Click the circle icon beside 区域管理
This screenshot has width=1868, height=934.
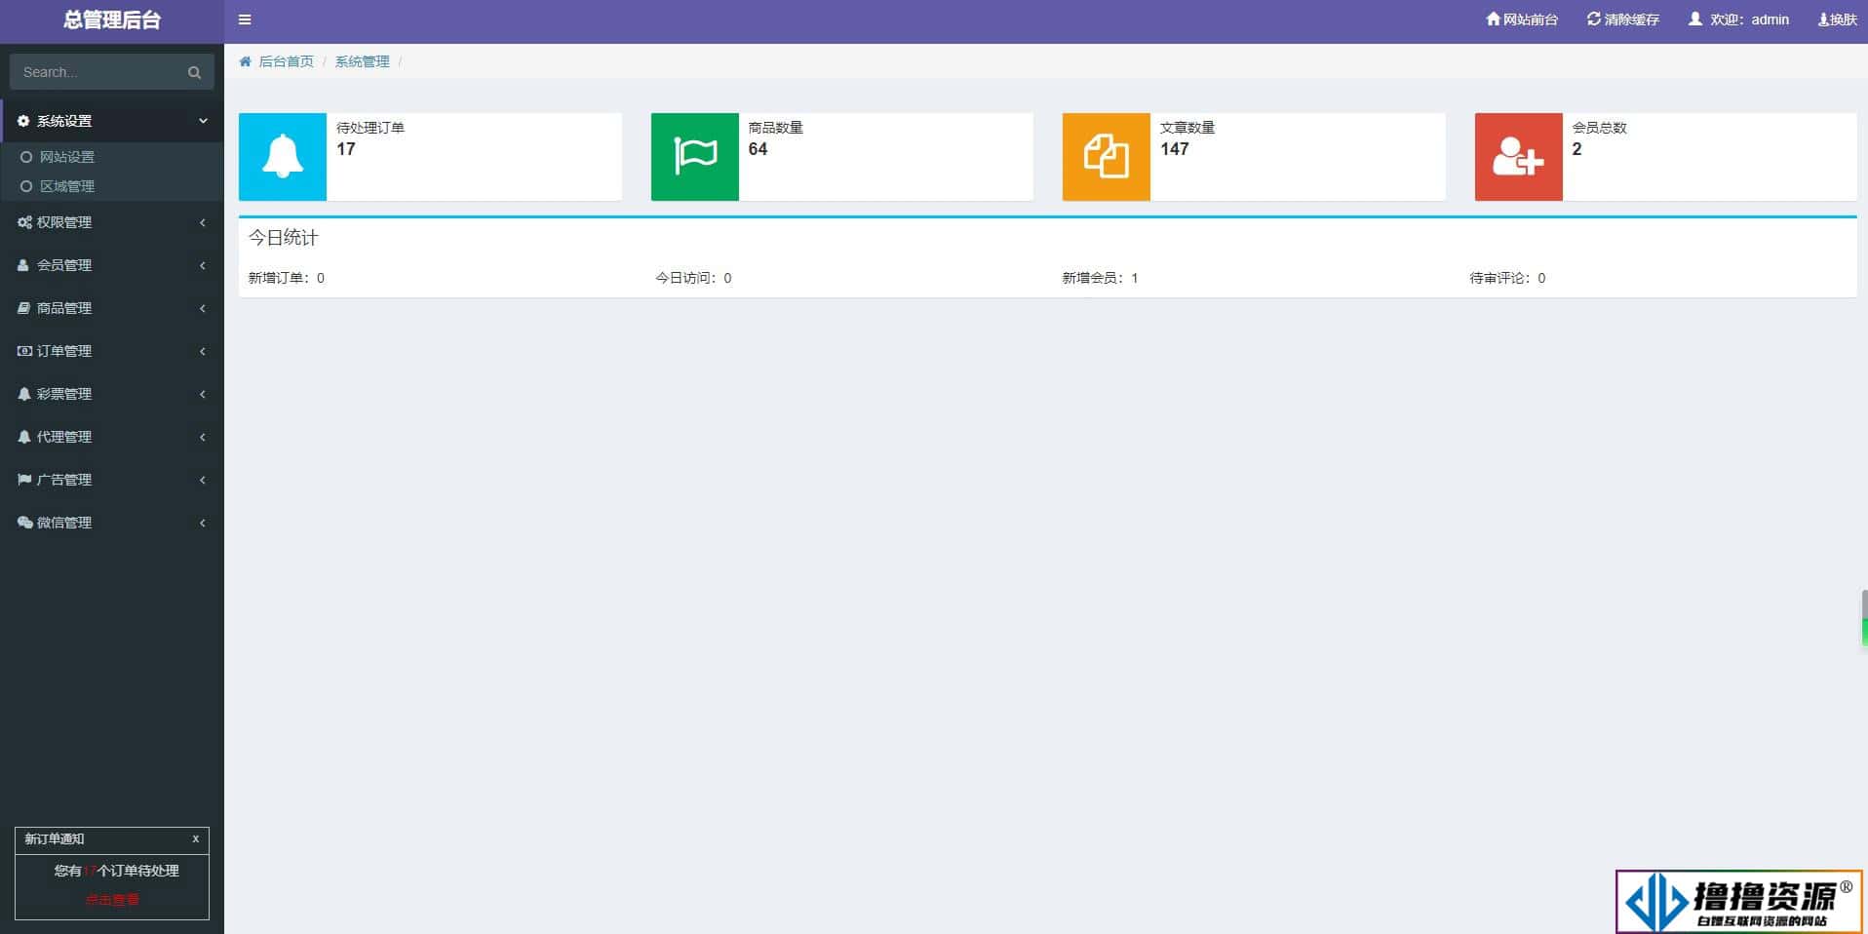[x=26, y=186]
